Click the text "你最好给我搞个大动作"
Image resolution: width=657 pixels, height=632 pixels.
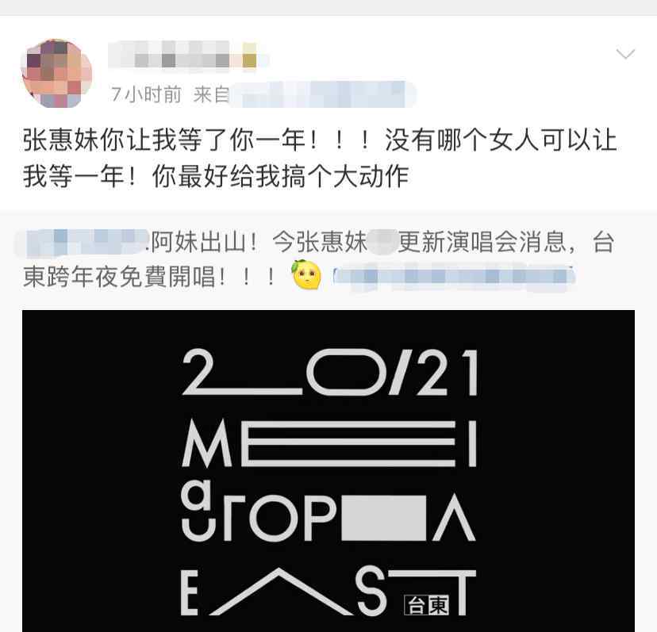tap(280, 176)
